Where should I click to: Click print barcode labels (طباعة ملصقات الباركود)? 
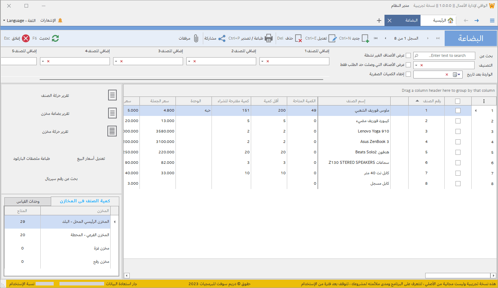pos(31,158)
